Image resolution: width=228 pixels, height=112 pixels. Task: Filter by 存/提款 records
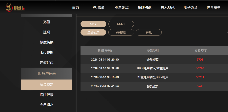121,32
